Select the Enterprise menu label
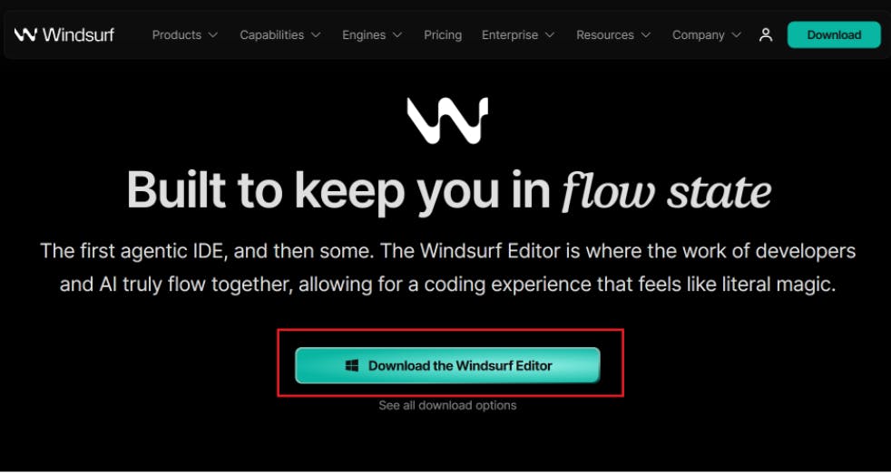The height and width of the screenshot is (473, 891). 510,34
